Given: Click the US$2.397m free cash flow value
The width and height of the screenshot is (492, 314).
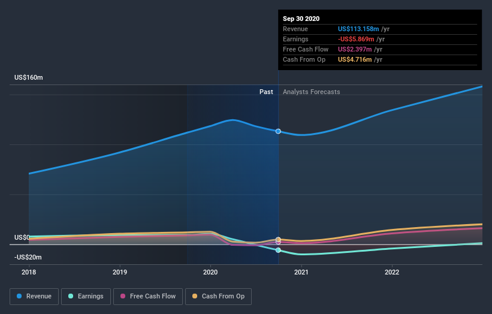Looking at the screenshot, I should pyautogui.click(x=355, y=49).
